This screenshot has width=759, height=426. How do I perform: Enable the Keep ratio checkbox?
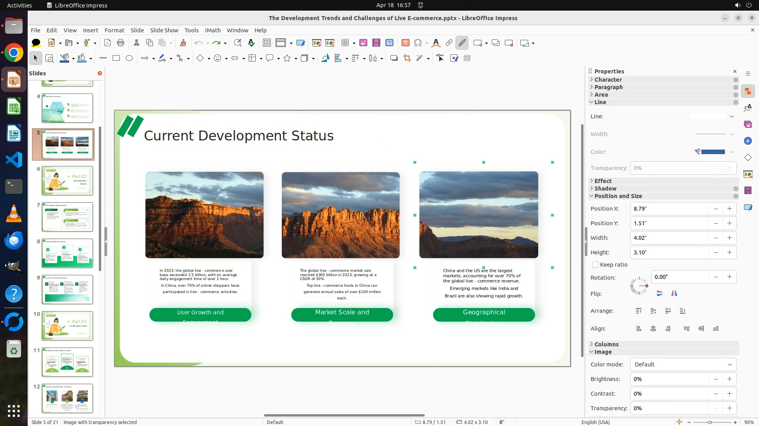[595, 265]
